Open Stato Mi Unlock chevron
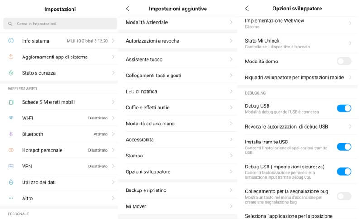359x219 pixels. coord(350,43)
